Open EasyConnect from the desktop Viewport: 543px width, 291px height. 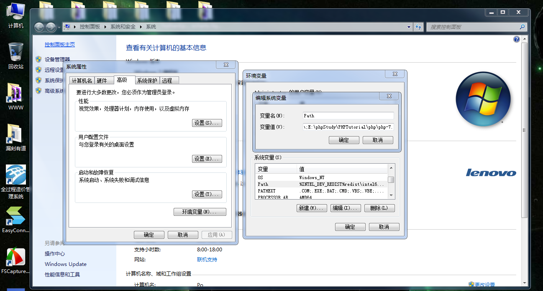pos(15,219)
